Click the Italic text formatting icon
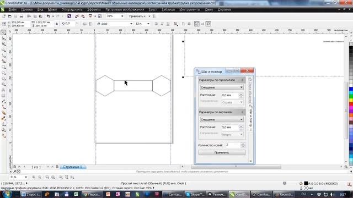Viewport: 353px width, 198px height. click(162, 24)
